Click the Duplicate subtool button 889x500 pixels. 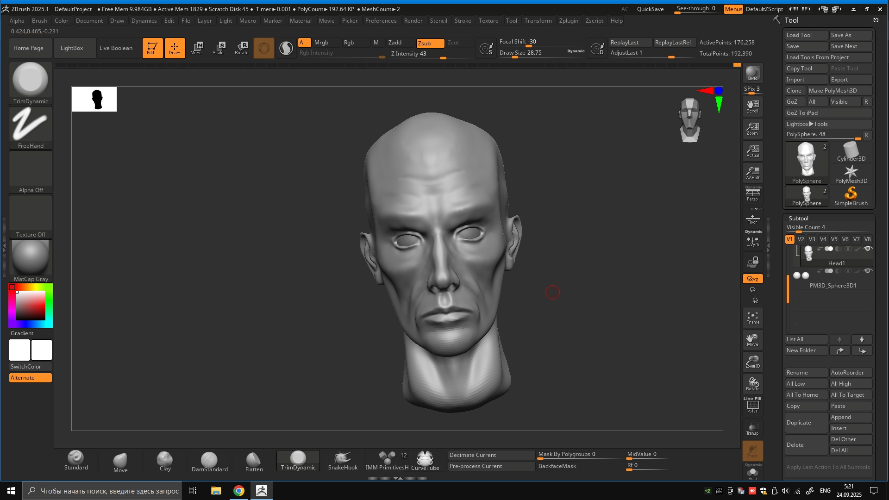806,423
